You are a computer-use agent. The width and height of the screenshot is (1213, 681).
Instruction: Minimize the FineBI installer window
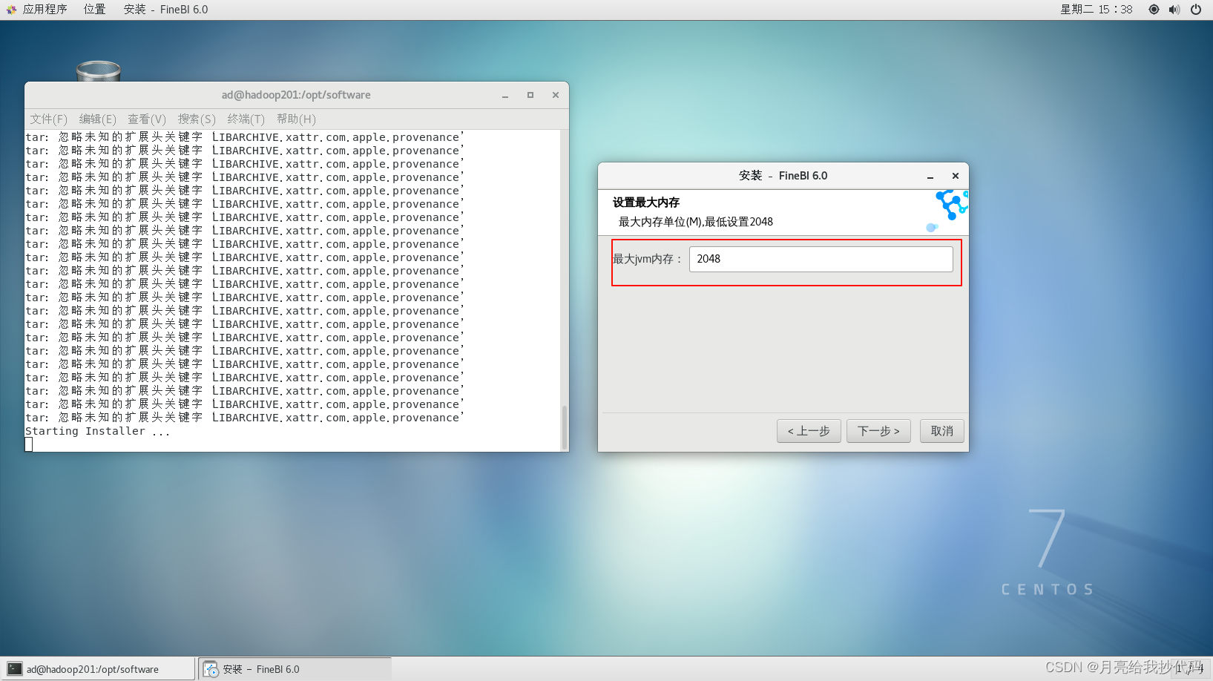930,176
